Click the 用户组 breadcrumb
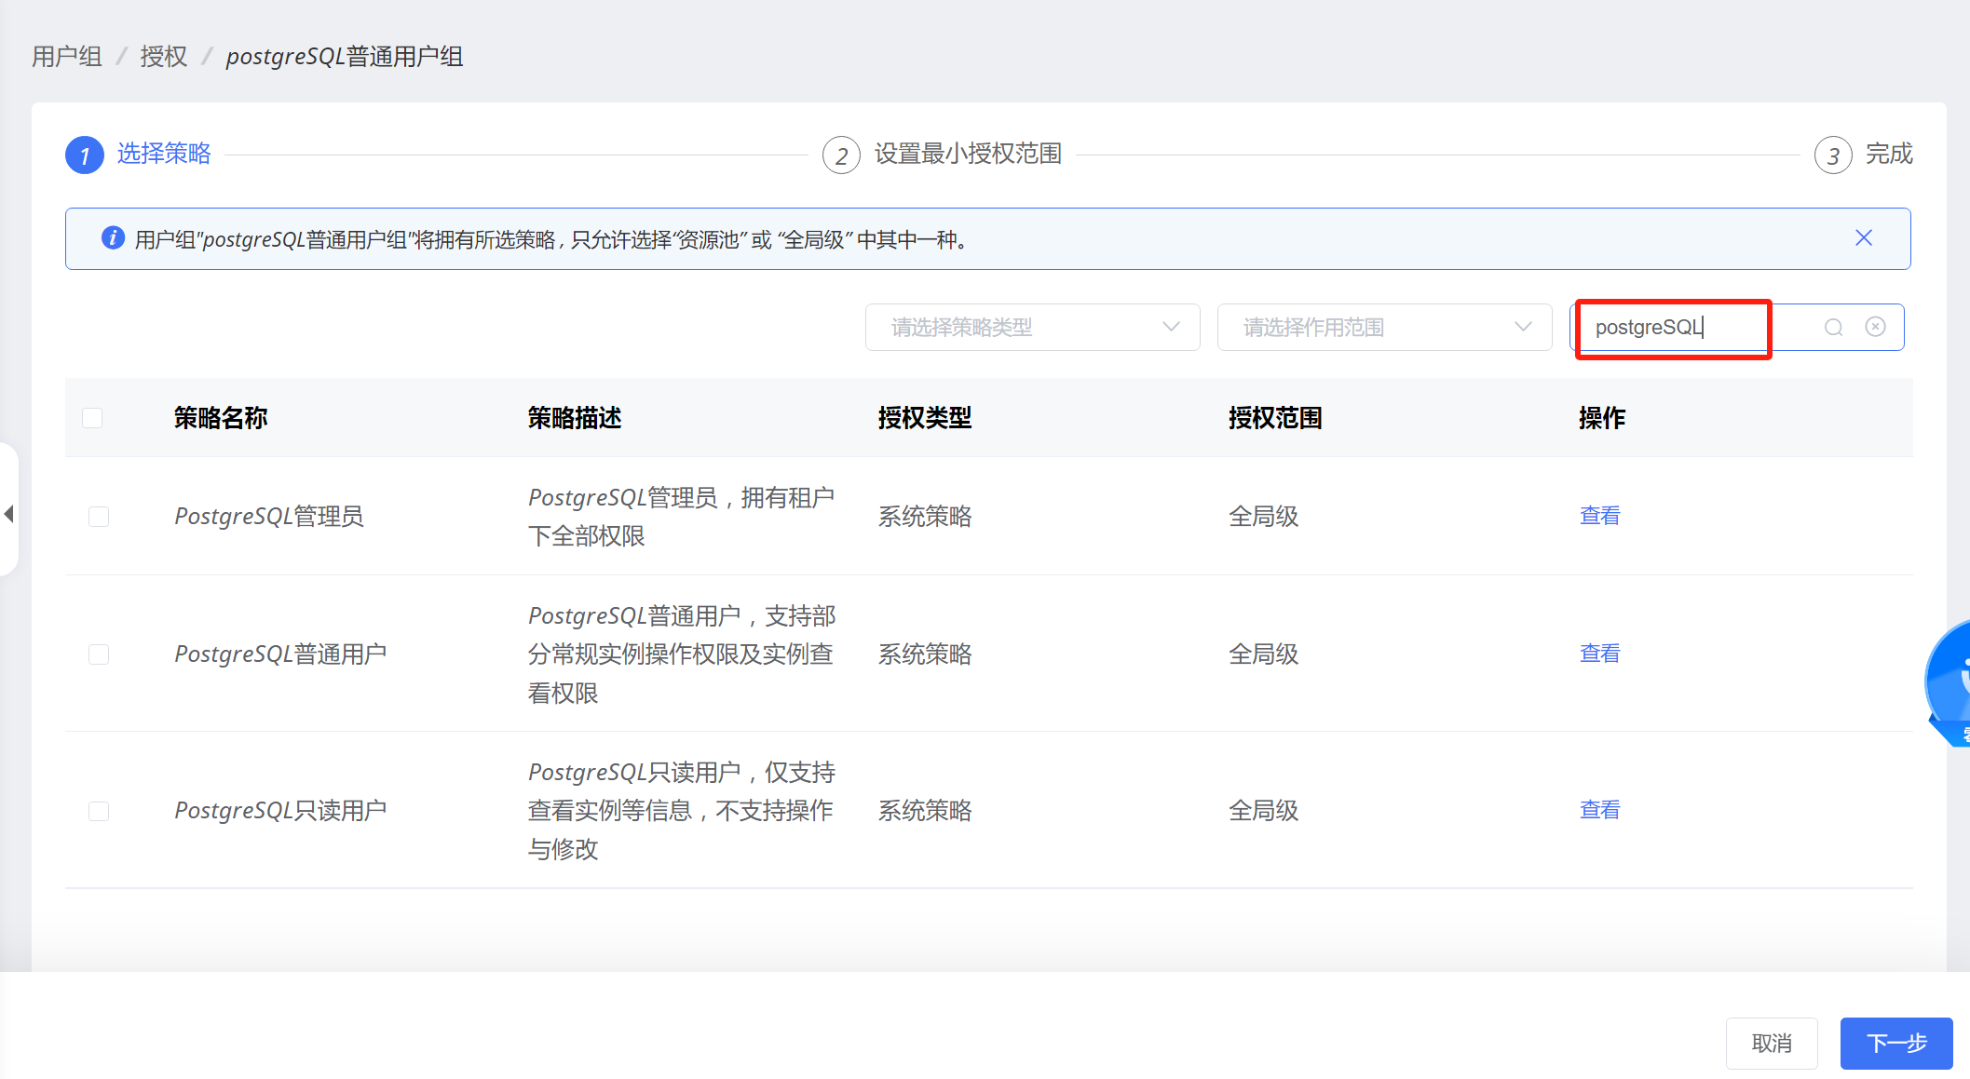Screen dimensions: 1970x1079 click(67, 57)
